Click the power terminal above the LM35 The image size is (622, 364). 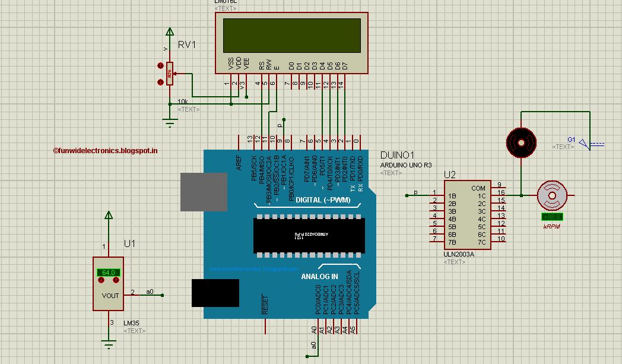[109, 216]
